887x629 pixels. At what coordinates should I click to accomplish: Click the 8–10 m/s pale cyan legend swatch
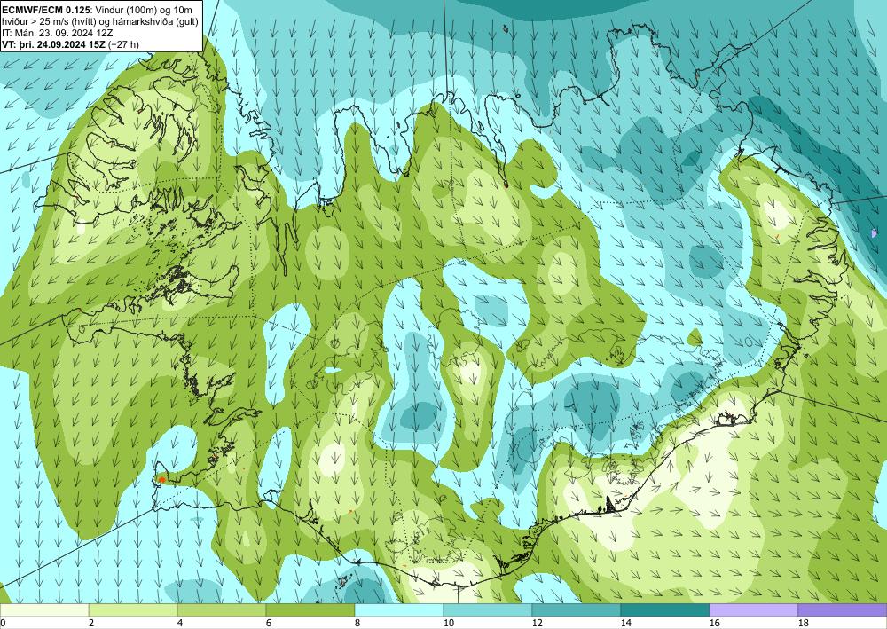click(399, 610)
